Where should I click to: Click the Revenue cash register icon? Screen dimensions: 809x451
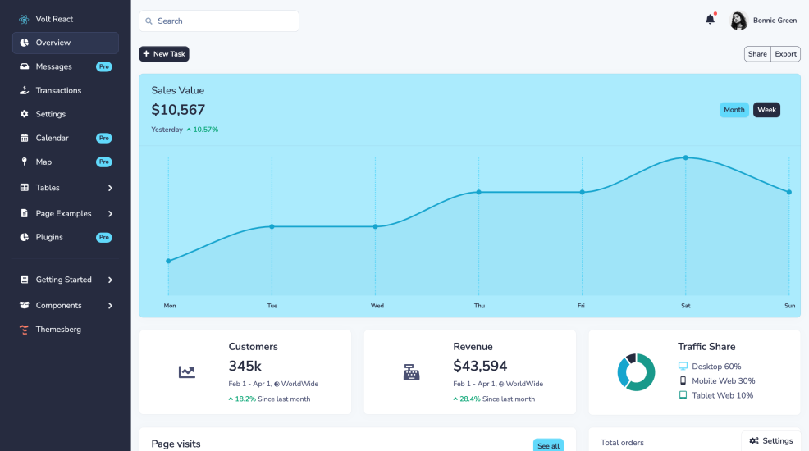[411, 372]
